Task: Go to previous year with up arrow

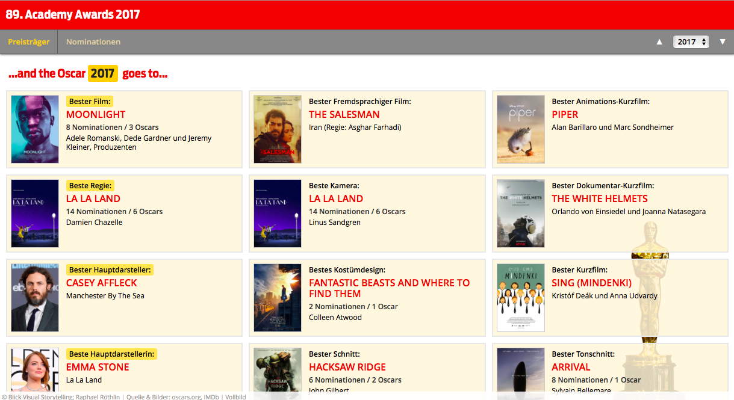Action: [x=659, y=42]
